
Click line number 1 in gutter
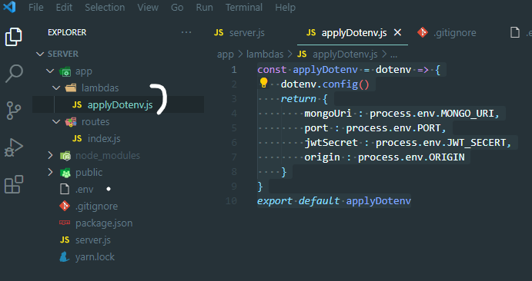[234, 70]
